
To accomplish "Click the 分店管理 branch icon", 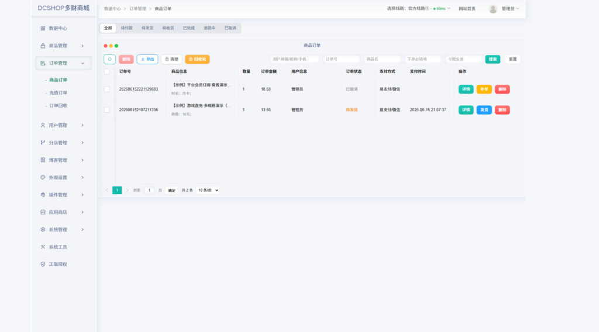I will [43, 143].
